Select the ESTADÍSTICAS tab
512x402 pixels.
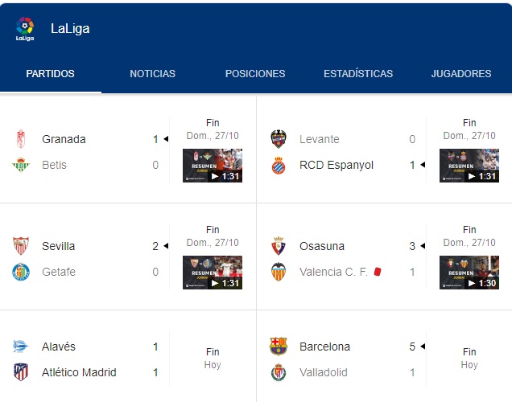click(x=358, y=74)
